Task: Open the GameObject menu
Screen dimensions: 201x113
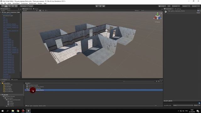Action: click(x=16, y=3)
